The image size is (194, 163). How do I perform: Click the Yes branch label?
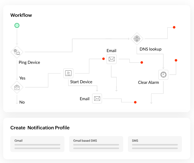point(22,78)
